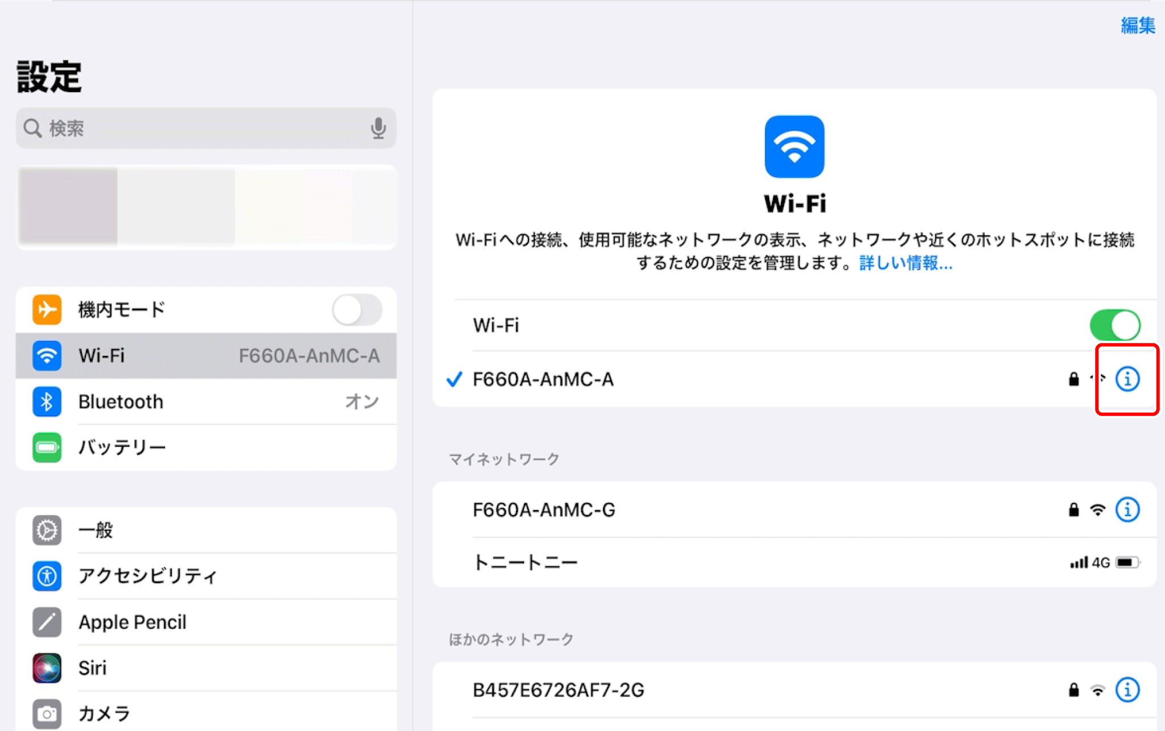1165x731 pixels.
Task: Open info for B457E6726AF7-2G network
Action: pyautogui.click(x=1127, y=690)
